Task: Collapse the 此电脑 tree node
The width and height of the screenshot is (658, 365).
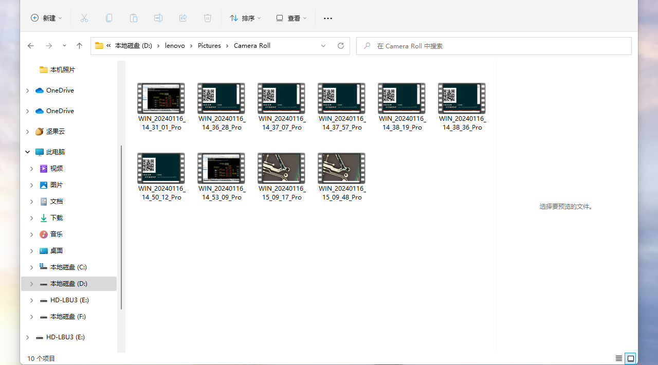Action: tap(27, 152)
